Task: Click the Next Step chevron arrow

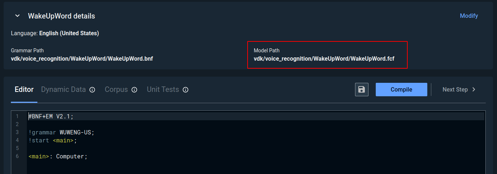Action: point(474,89)
